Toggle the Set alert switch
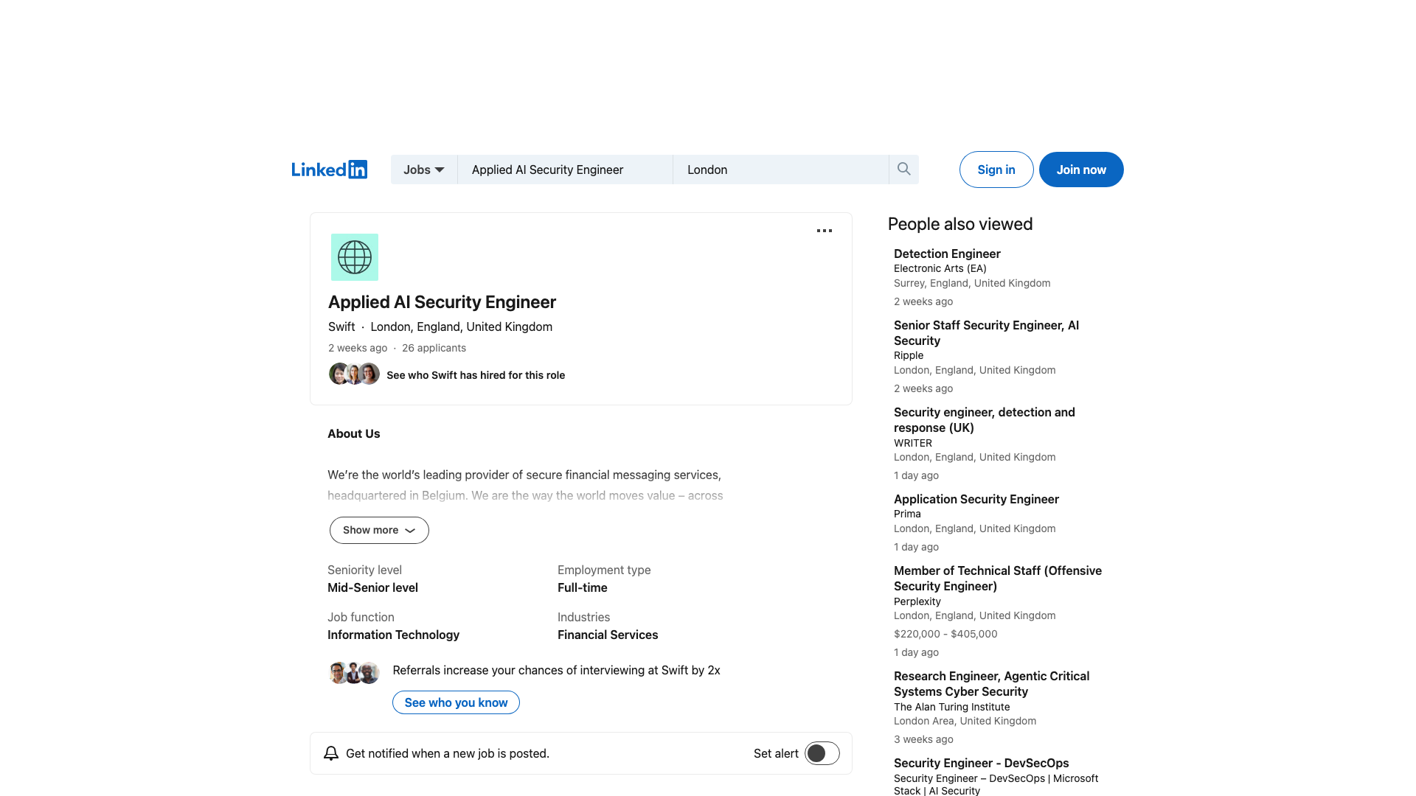The height and width of the screenshot is (796, 1416). point(822,753)
